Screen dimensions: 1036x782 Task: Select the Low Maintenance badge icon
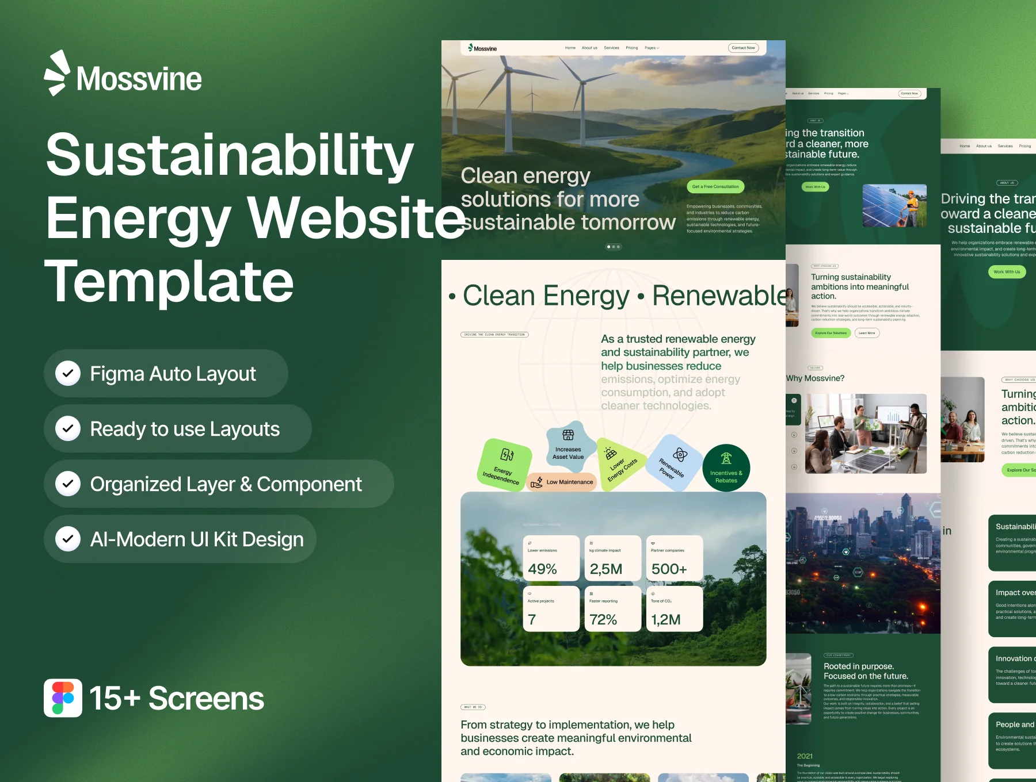[536, 482]
